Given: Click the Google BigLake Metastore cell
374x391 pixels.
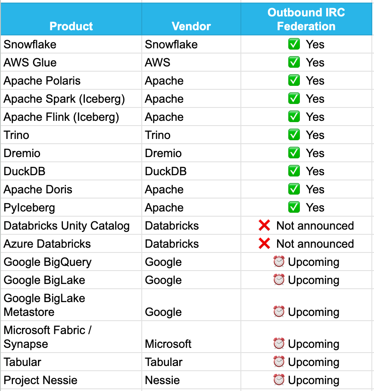Looking at the screenshot, I should [x=44, y=305].
